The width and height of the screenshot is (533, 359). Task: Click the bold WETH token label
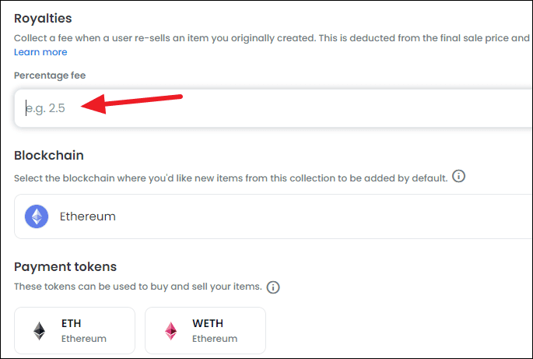[x=208, y=323]
